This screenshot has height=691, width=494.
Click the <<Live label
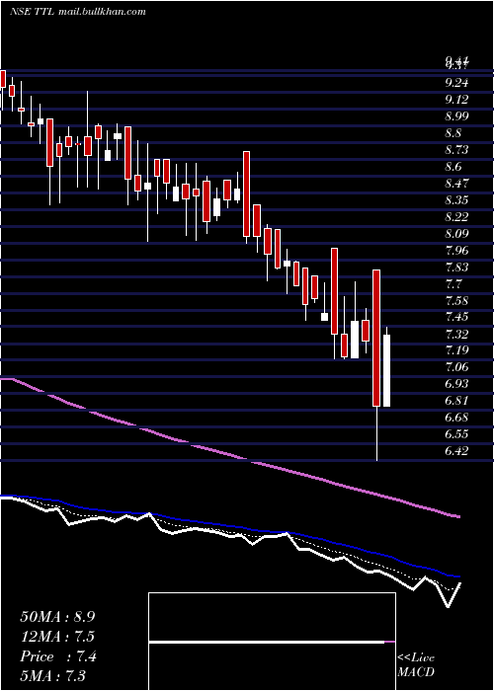(x=416, y=658)
